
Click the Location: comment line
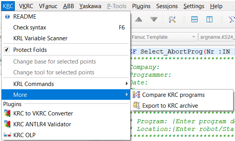pyautogui.click(x=182, y=129)
